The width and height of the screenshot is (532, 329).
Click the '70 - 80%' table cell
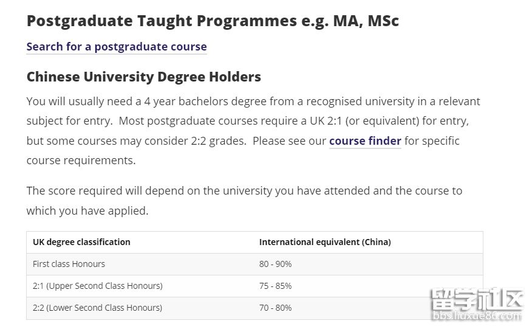coord(275,308)
